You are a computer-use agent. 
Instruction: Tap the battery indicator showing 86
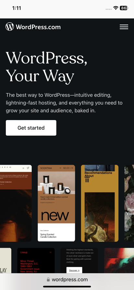pyautogui.click(x=124, y=8)
